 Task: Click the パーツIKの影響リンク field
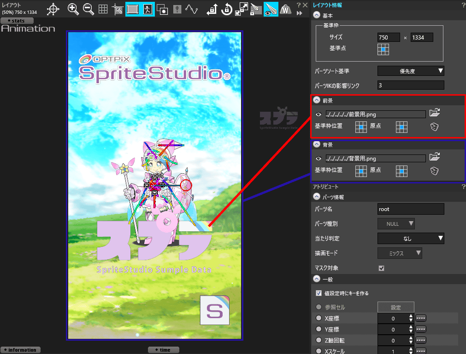point(411,85)
